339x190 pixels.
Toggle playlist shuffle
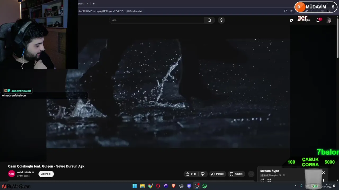[x=269, y=180]
